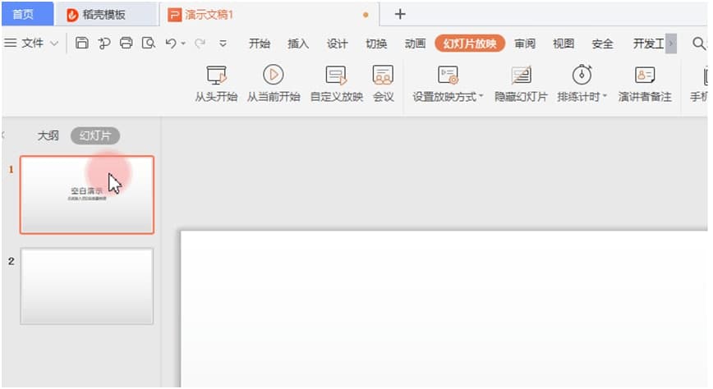Switch panel to 大纲 outline view
Image resolution: width=713 pixels, height=389 pixels.
(x=48, y=135)
